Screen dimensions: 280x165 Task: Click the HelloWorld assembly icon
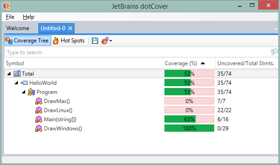(24, 82)
